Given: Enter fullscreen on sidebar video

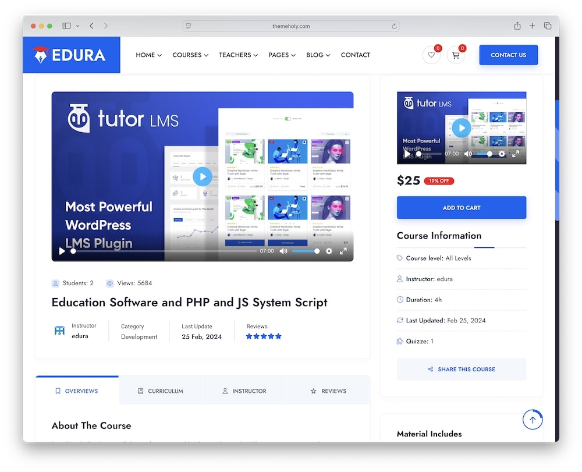Looking at the screenshot, I should click(x=516, y=154).
